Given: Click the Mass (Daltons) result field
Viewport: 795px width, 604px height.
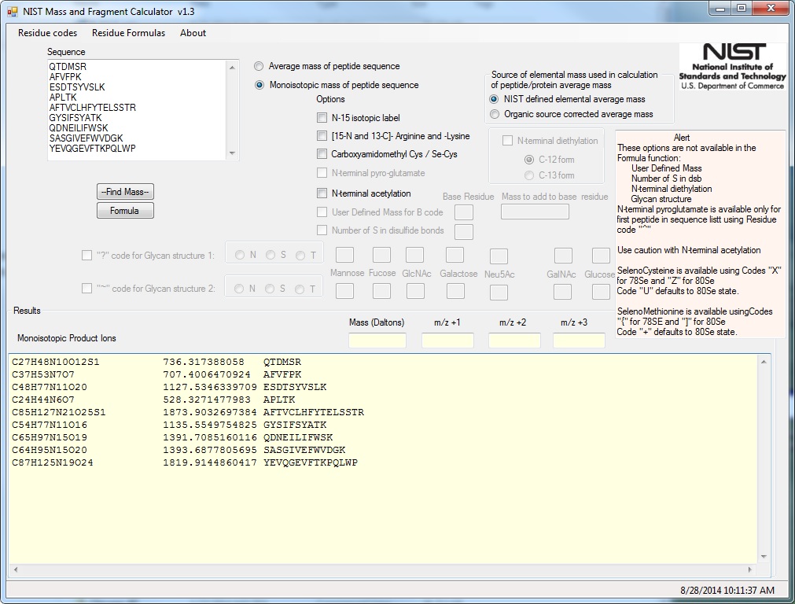Looking at the screenshot, I should tap(377, 341).
